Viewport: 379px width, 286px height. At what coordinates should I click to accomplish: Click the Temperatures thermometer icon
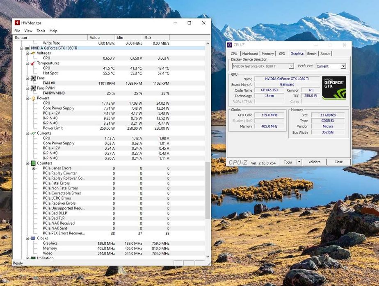click(33, 63)
